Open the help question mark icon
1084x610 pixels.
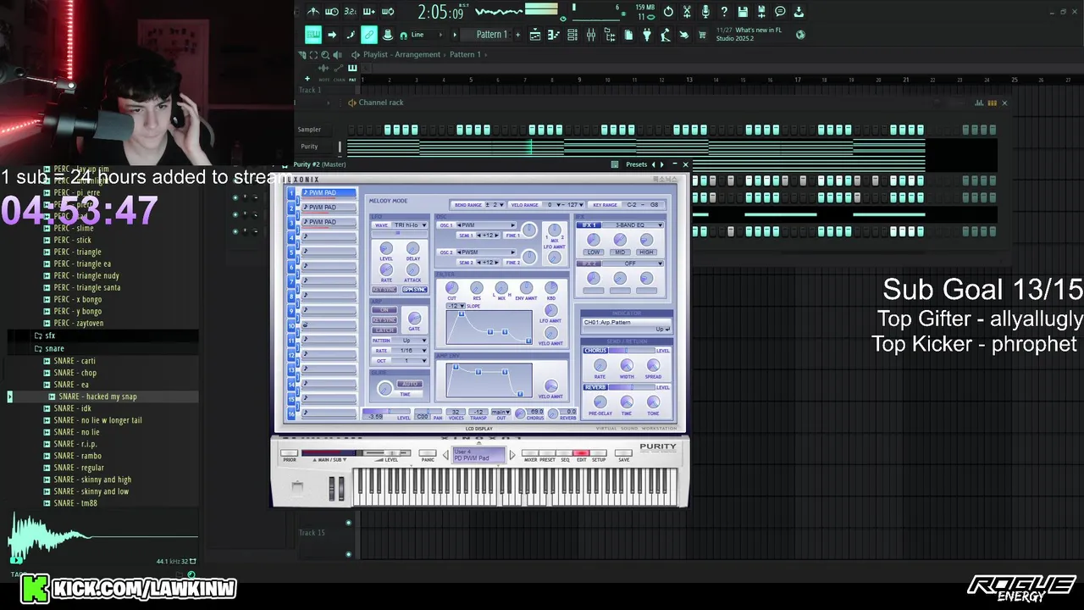(724, 12)
